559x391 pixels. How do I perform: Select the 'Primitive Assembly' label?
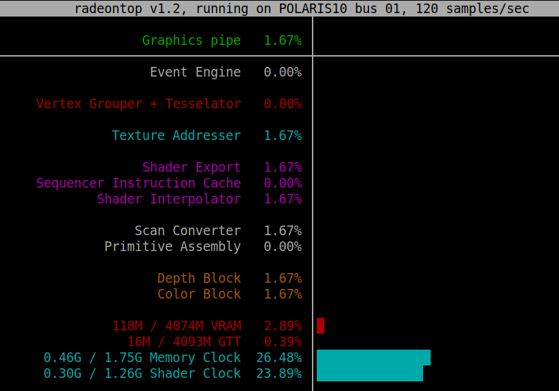tap(173, 246)
